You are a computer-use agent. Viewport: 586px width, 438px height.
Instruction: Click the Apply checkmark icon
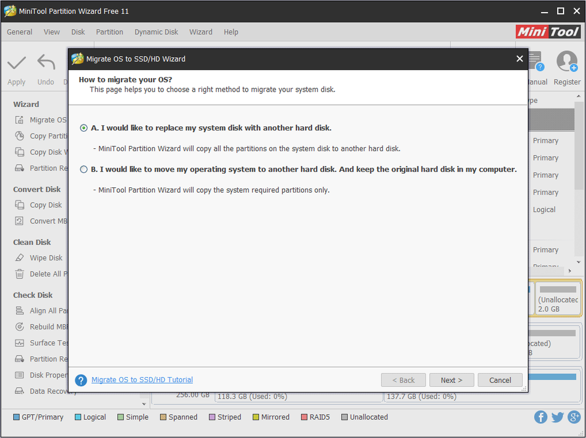[17, 62]
